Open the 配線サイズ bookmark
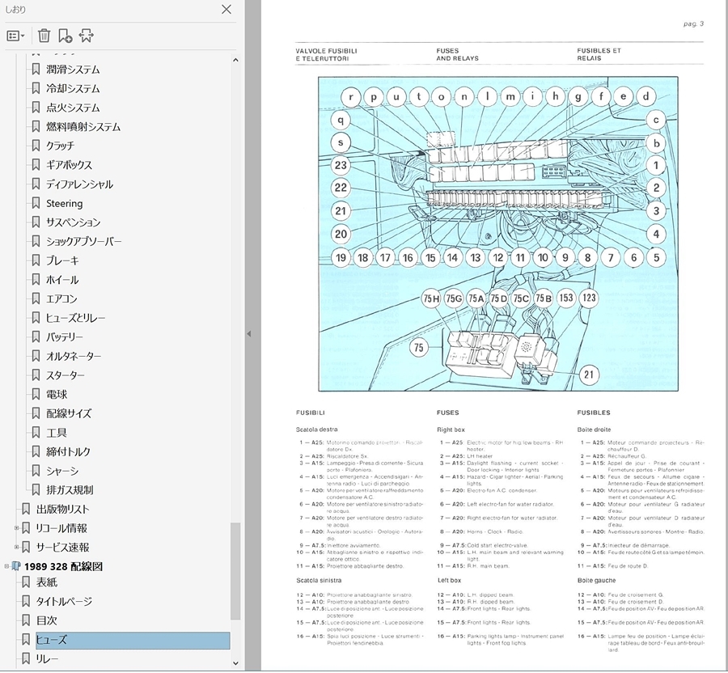Viewport: 728px width, 673px height. pyautogui.click(x=69, y=413)
